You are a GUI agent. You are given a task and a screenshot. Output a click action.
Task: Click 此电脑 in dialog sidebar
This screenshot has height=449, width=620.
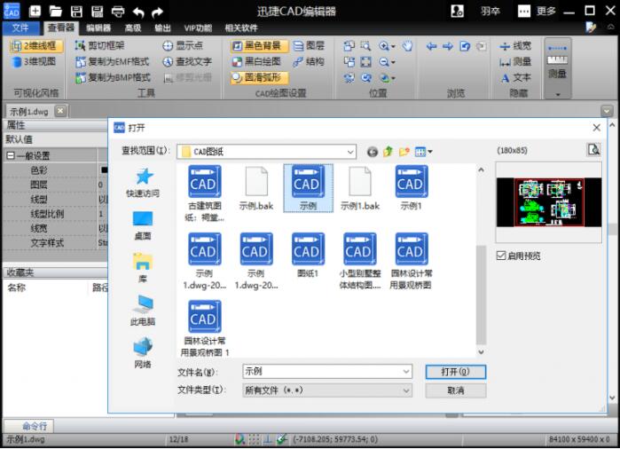(143, 311)
